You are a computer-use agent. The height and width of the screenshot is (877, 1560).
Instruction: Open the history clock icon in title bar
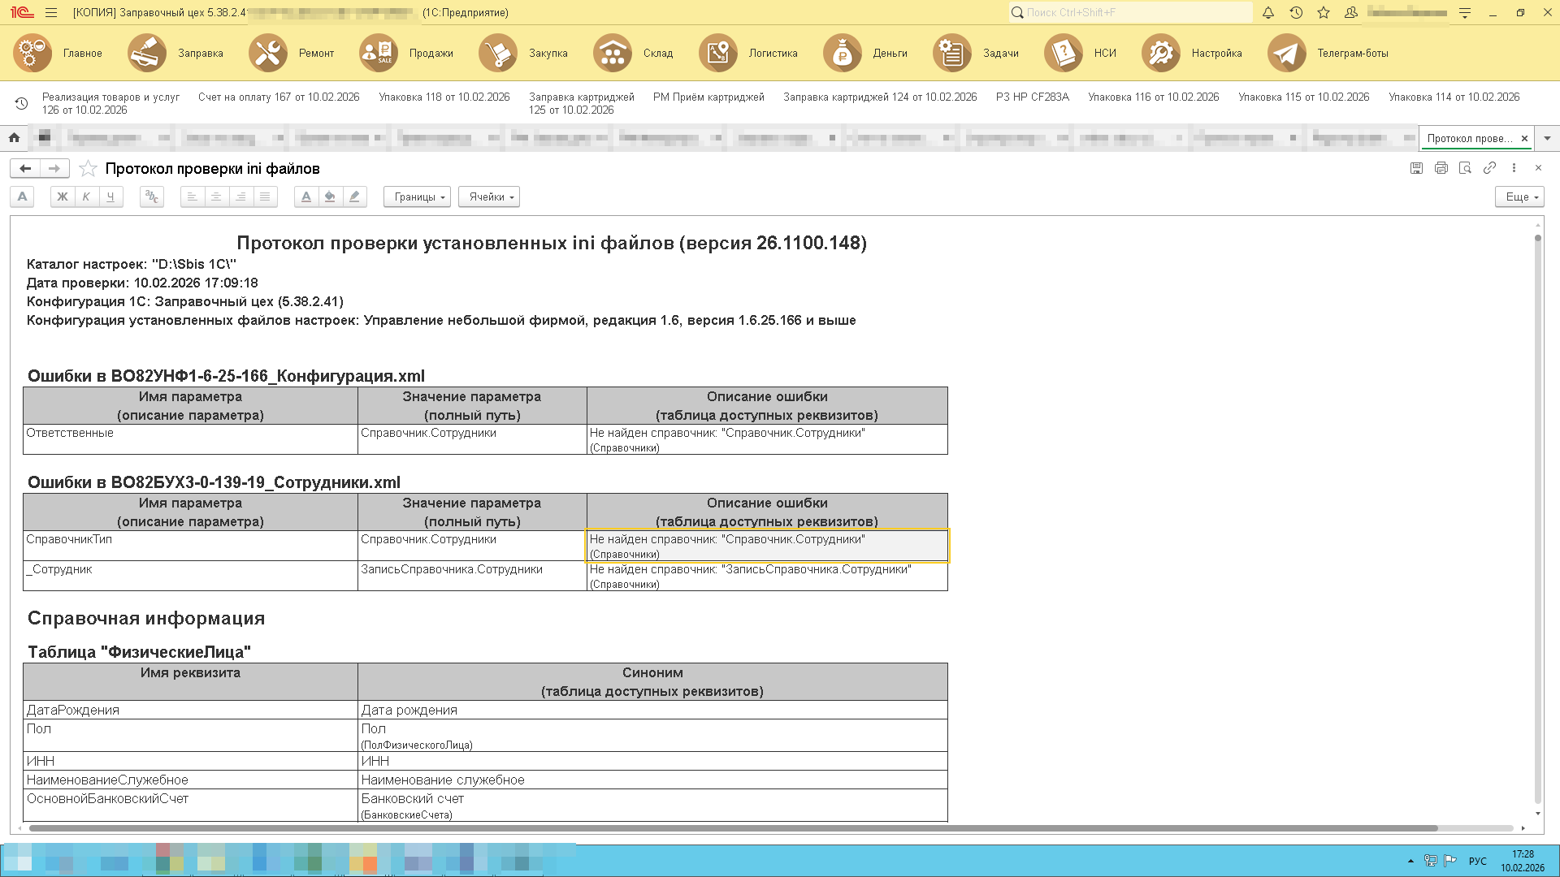[x=1296, y=13]
